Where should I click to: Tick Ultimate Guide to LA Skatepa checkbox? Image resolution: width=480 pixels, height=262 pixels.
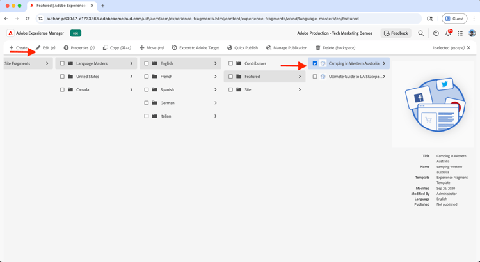pos(315,77)
